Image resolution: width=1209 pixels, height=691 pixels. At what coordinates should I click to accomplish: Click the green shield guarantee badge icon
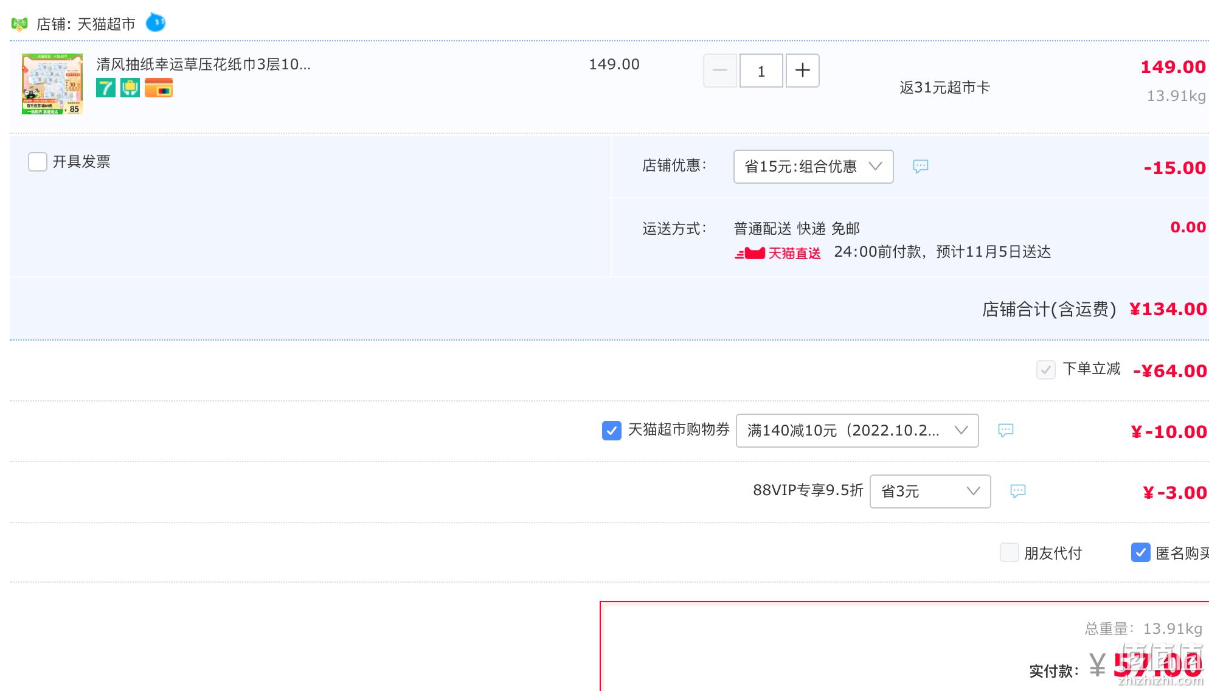(130, 88)
